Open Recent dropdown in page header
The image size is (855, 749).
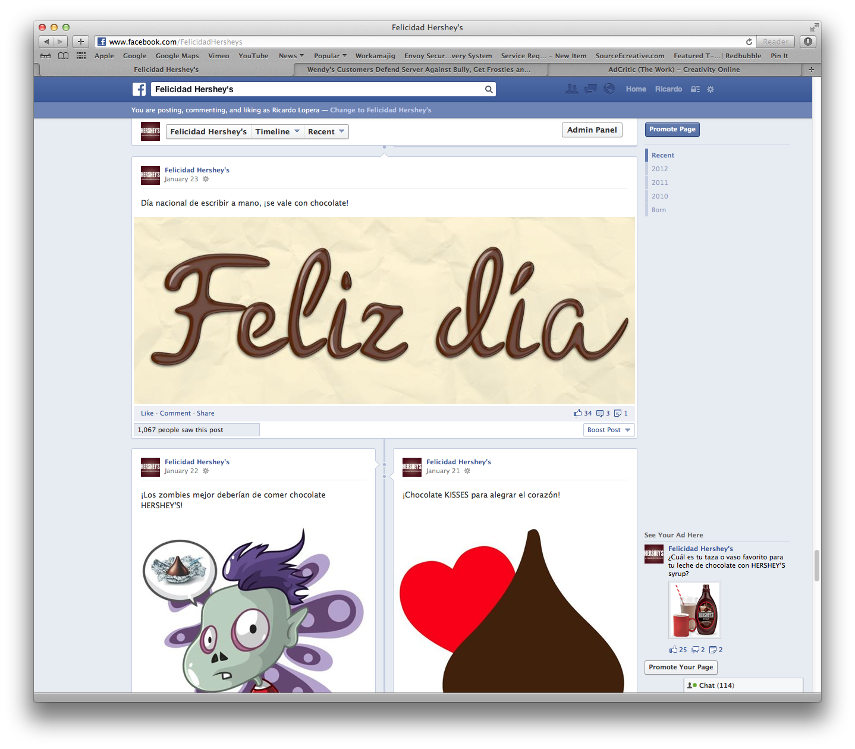pos(326,132)
